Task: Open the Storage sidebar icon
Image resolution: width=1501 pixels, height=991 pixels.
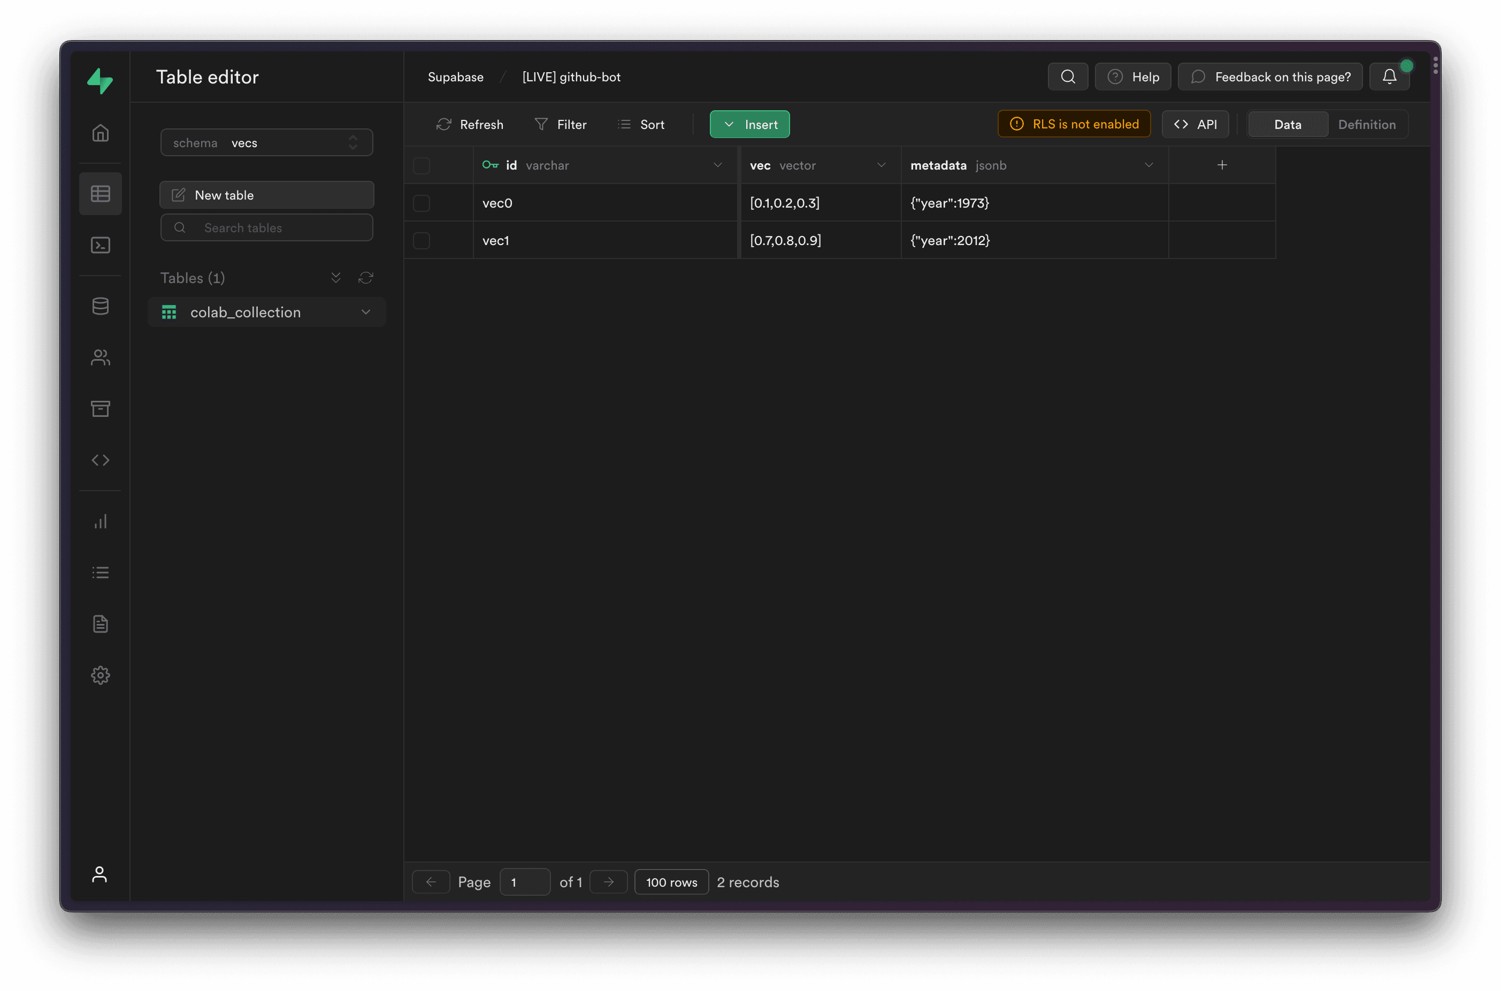Action: pos(101,409)
